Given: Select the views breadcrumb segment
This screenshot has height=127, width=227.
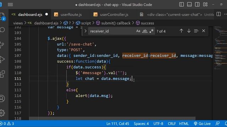Looking at the screenshot, I should point(18,23).
